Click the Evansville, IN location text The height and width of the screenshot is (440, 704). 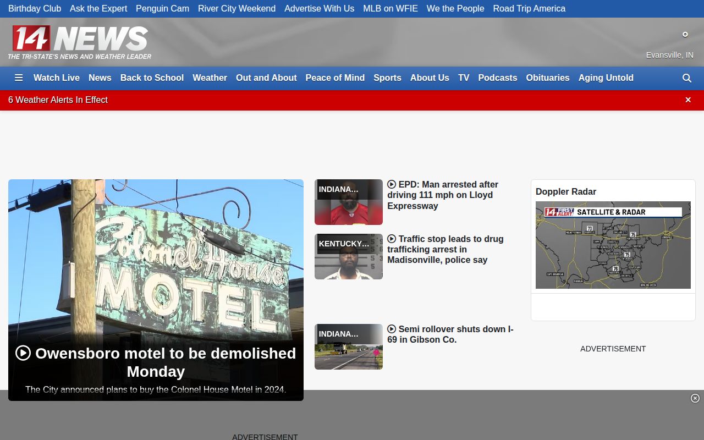(670, 55)
